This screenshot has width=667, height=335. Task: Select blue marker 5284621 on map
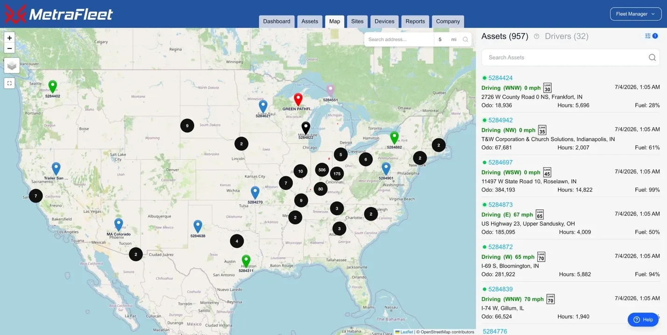263,106
